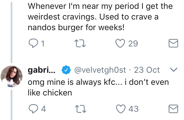The width and height of the screenshot is (184, 120).
Task: Open the 23 Oct timestamp link
Action: click(x=147, y=70)
